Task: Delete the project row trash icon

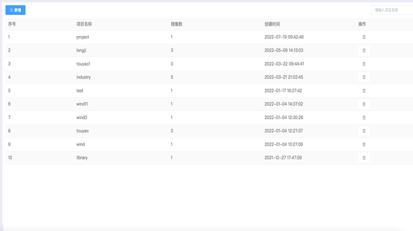Action: [x=364, y=37]
